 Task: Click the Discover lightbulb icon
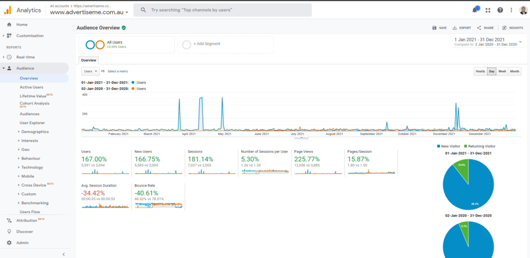pos(9,232)
